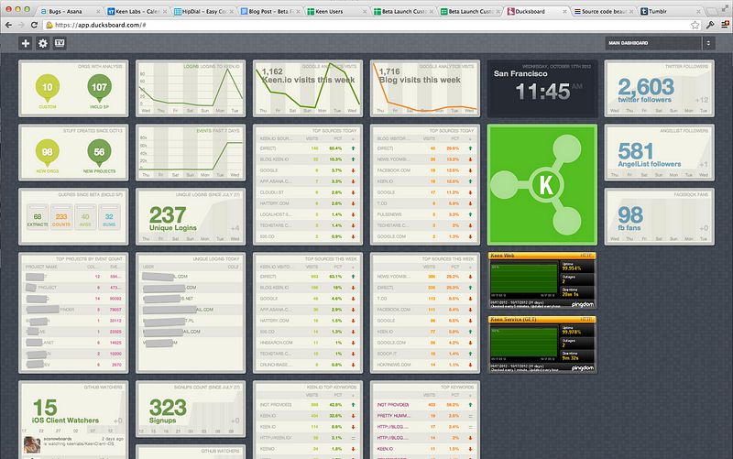Click the 107 pin marker
Screen dimensions: 733x459
coord(99,88)
